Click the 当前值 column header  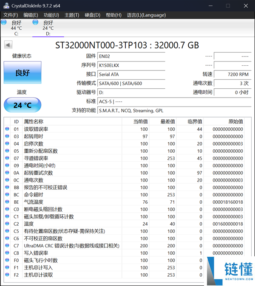[x=135, y=121]
